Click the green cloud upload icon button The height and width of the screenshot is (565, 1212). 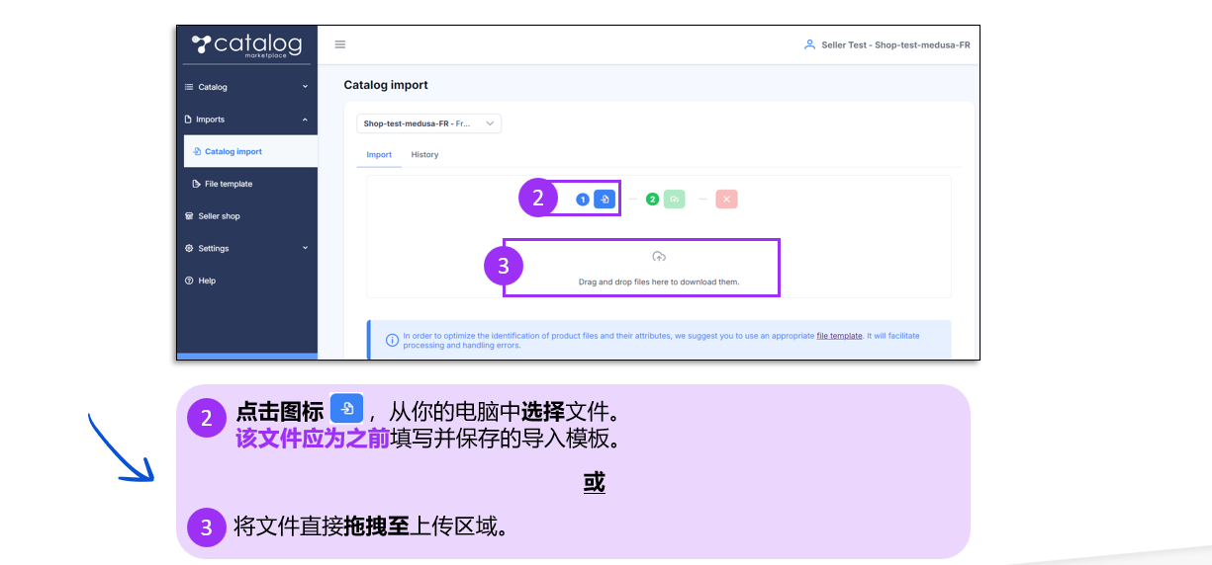tap(674, 200)
